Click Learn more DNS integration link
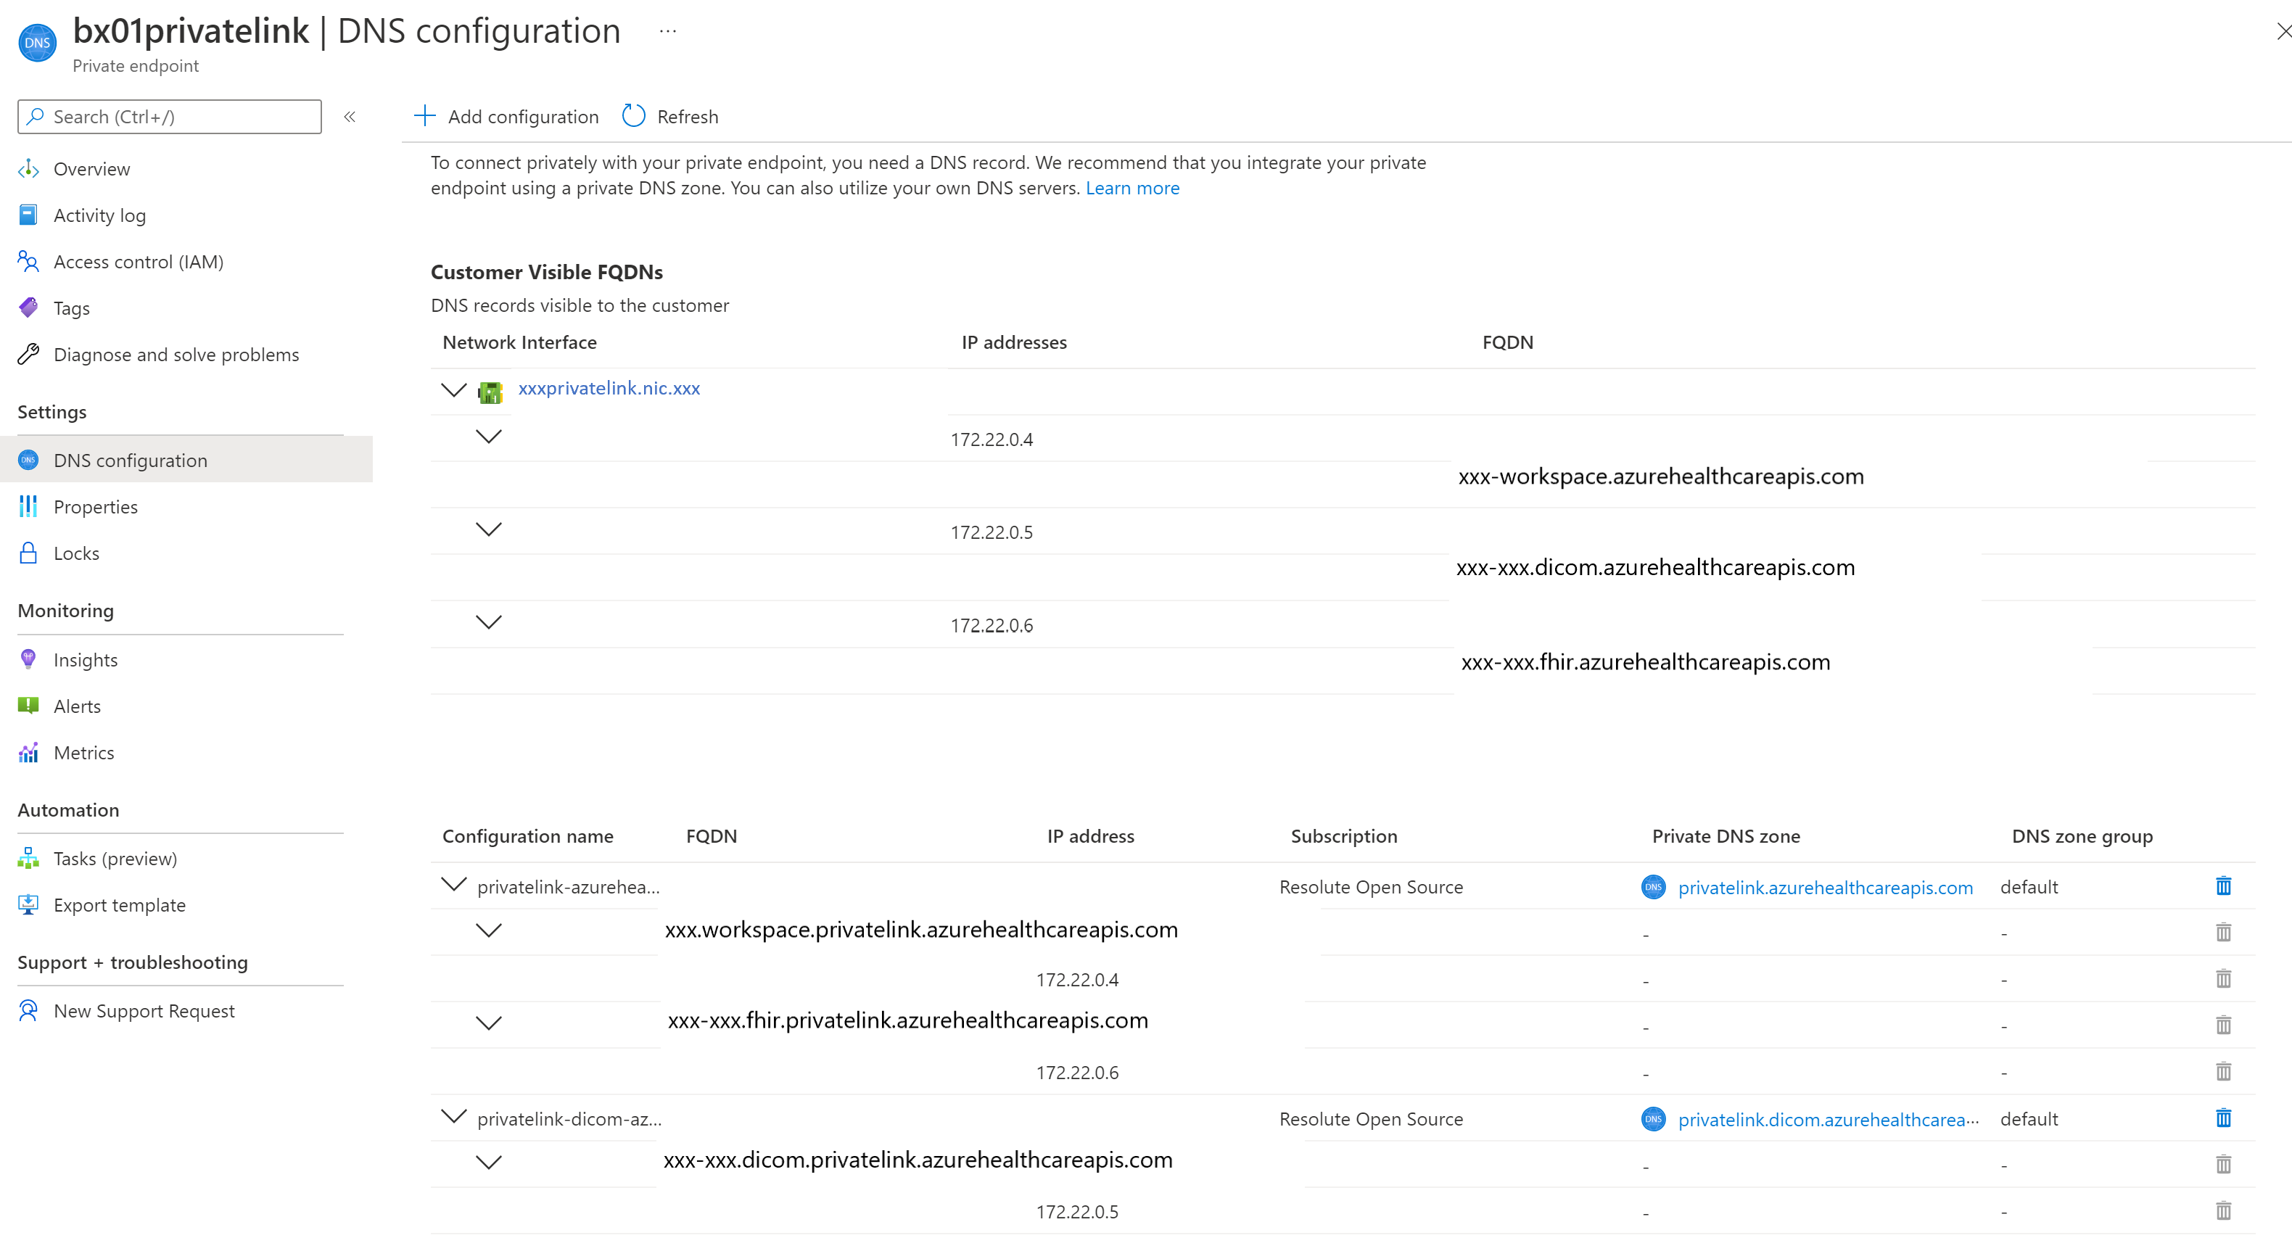The image size is (2292, 1259). (1132, 186)
